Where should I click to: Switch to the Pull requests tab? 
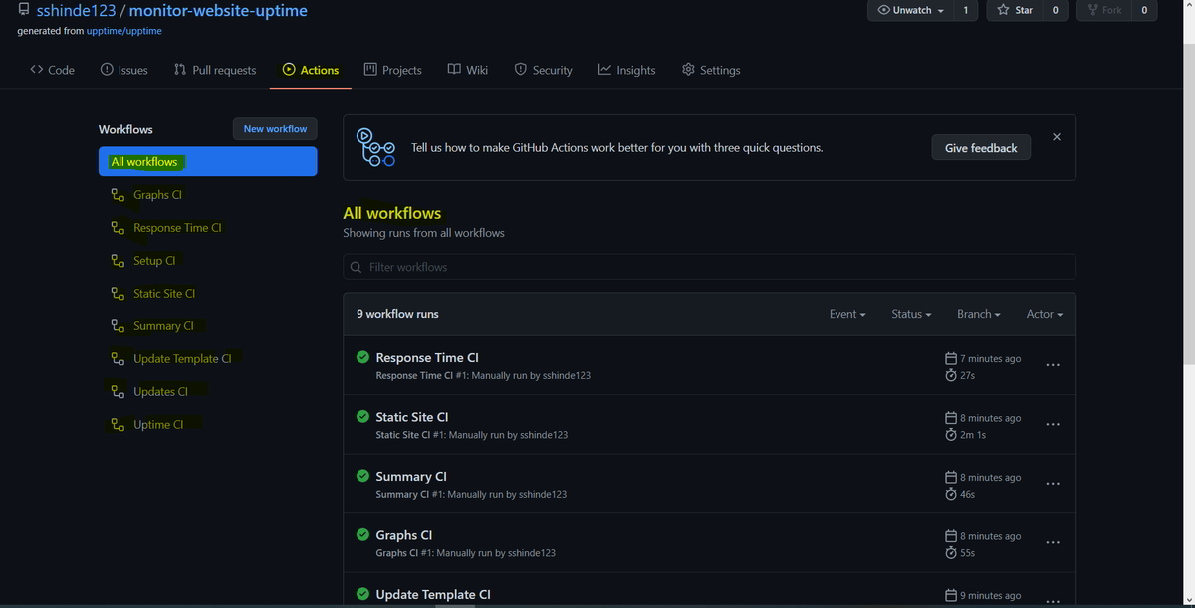pos(214,70)
